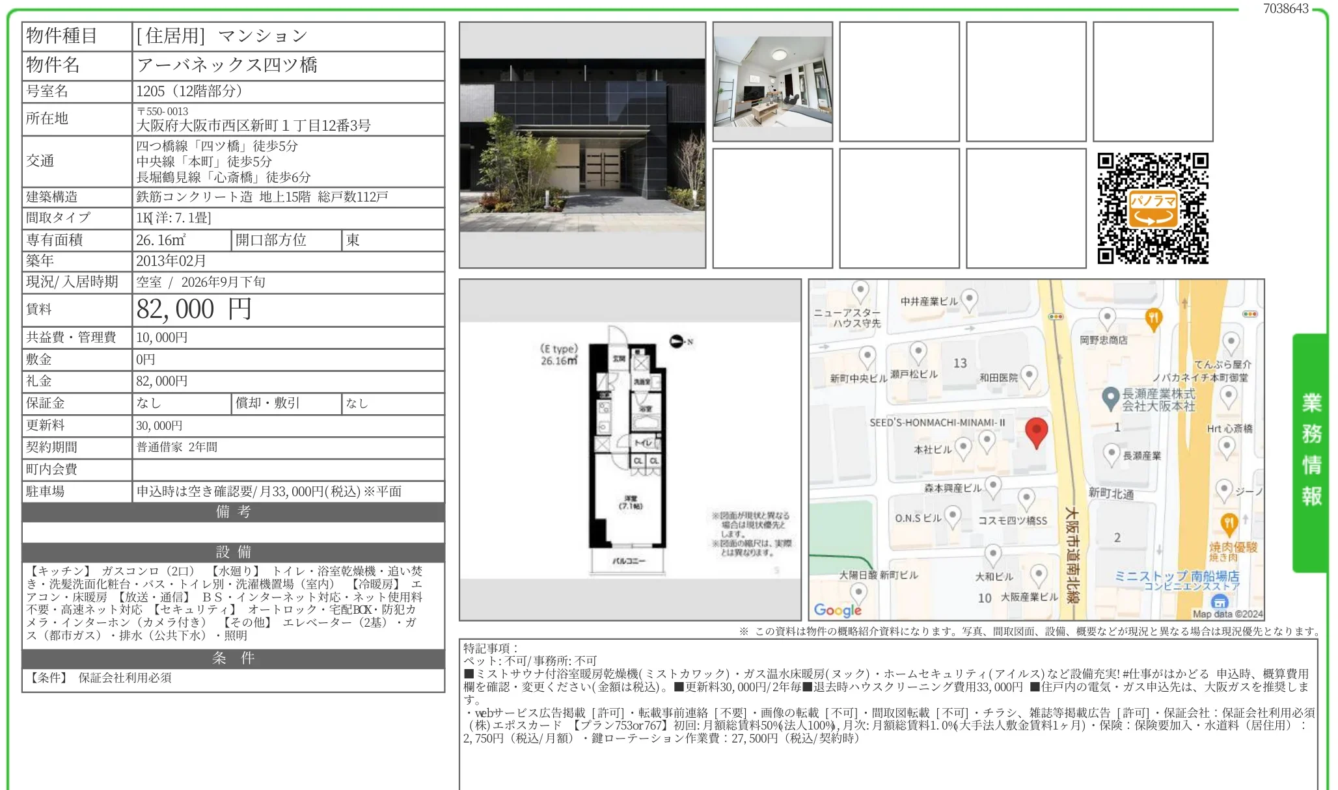Open the room interior thumbnail photo
The height and width of the screenshot is (790, 1338).
coord(772,81)
